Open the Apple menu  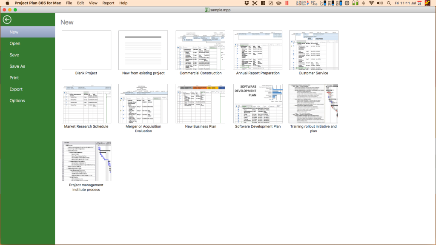[8, 3]
